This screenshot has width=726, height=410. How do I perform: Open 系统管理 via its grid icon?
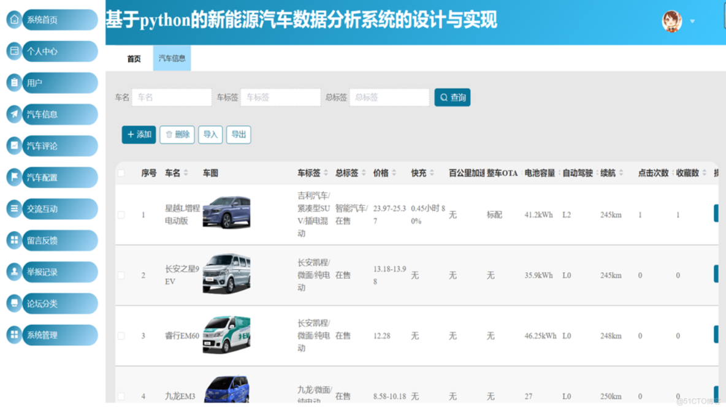pyautogui.click(x=13, y=335)
